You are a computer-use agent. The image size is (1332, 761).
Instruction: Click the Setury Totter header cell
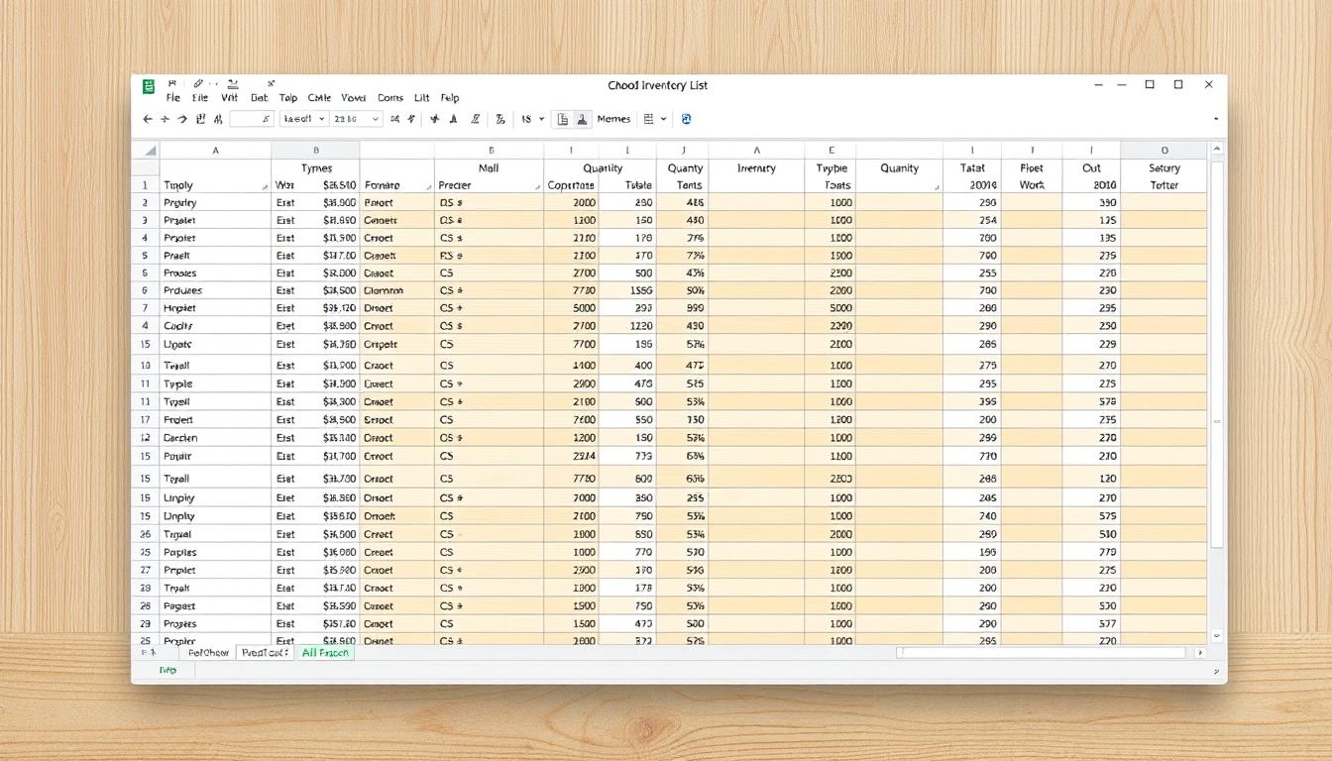[1164, 176]
